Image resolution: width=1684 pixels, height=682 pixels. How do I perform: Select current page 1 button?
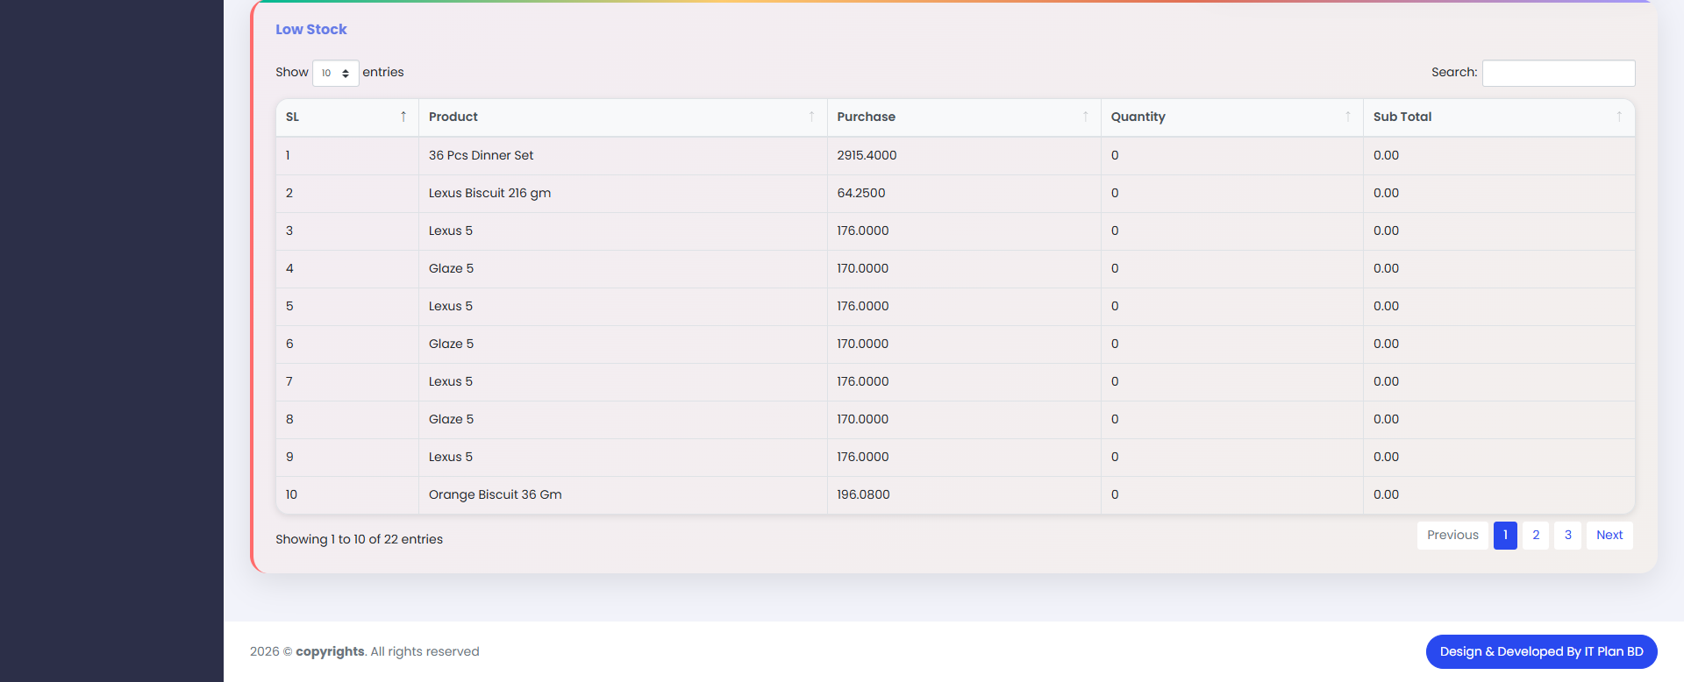1505,535
